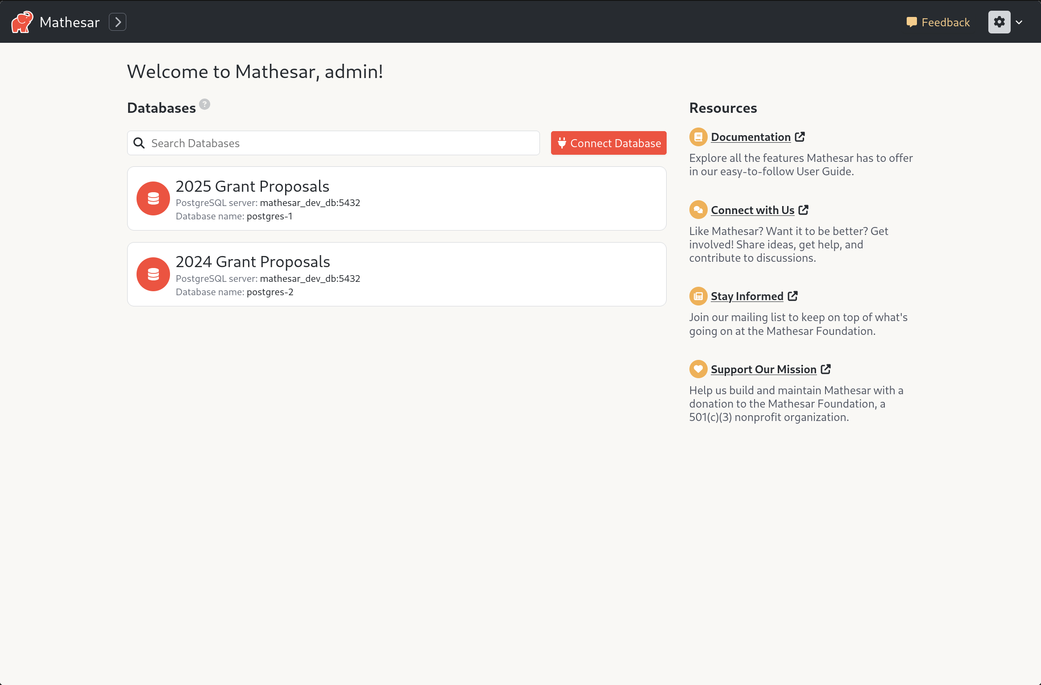Viewport: 1041px width, 685px height.
Task: Click the Mathesar elephant logo icon
Action: click(x=22, y=22)
